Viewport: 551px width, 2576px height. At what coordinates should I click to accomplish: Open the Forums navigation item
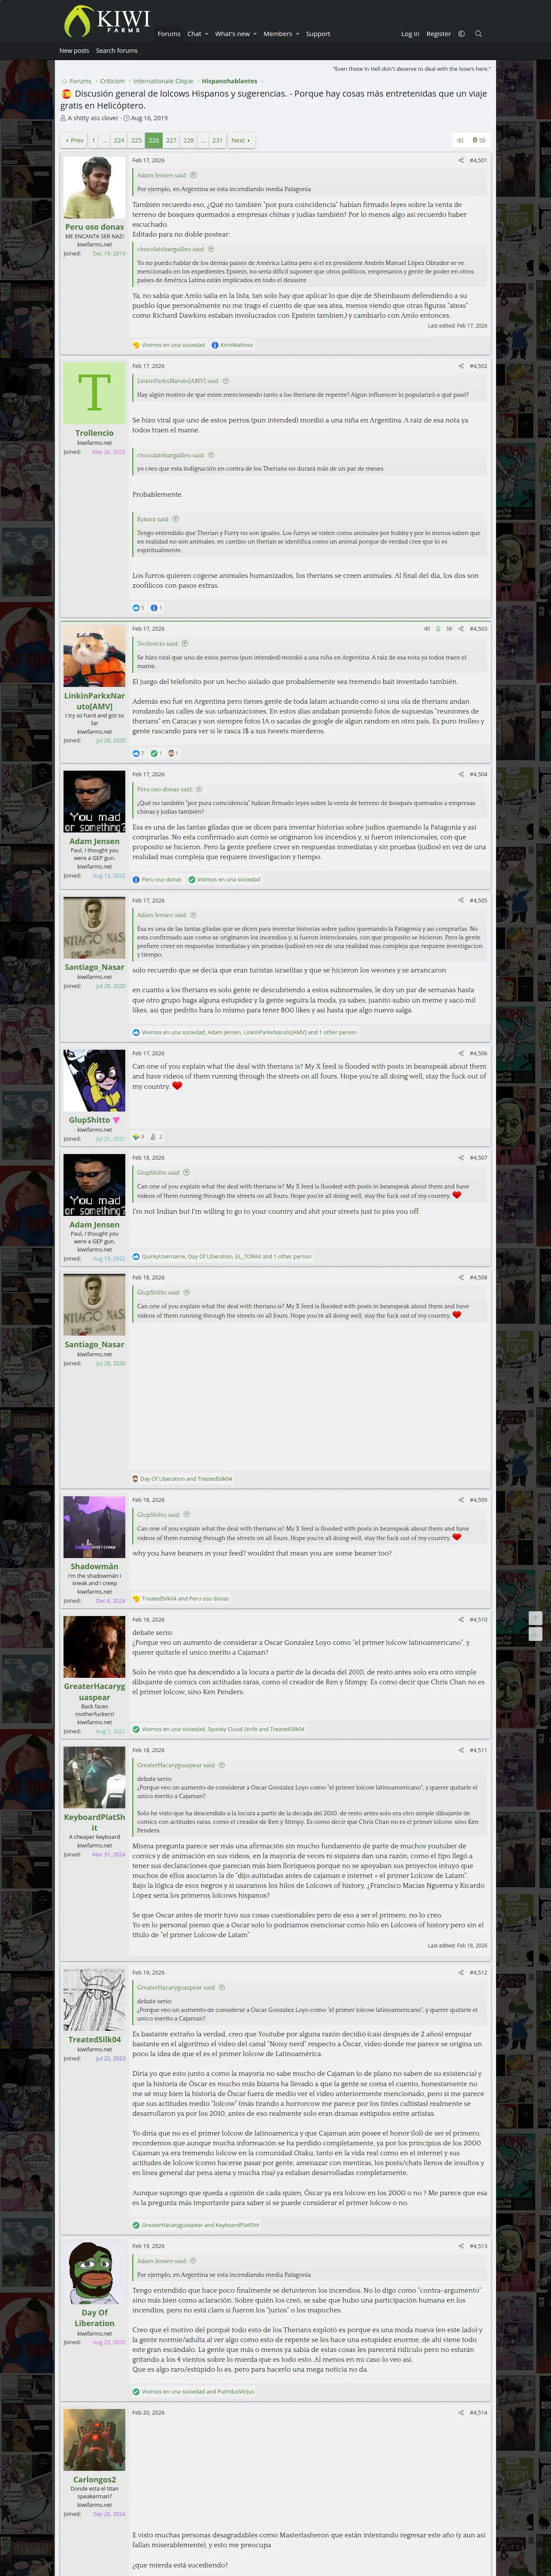[169, 34]
